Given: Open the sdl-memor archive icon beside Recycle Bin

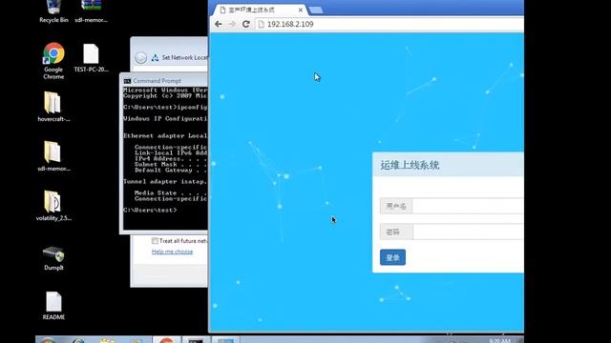Looking at the screenshot, I should click(92, 11).
